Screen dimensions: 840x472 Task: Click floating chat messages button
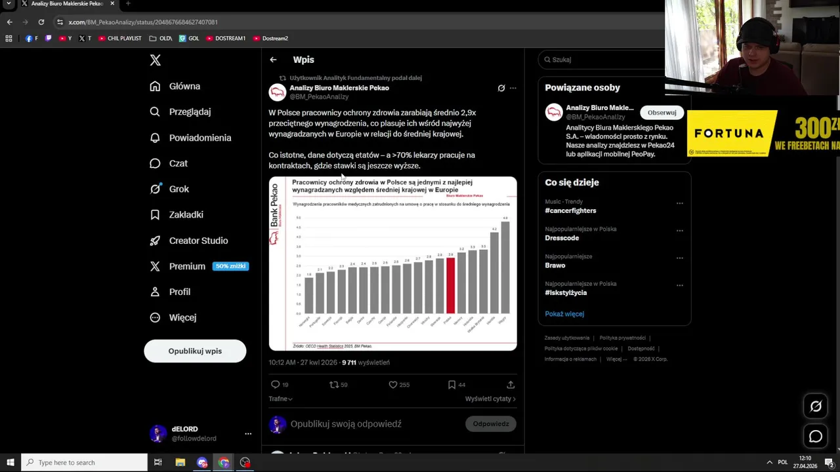(816, 436)
